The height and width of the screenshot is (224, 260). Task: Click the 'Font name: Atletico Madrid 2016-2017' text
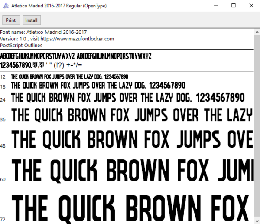(x=43, y=32)
